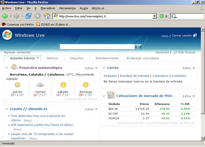Click Editar on the Correo module

click(187, 68)
